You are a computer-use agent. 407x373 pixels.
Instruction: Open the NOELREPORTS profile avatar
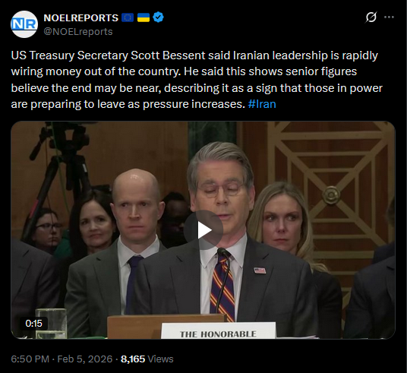pos(24,24)
